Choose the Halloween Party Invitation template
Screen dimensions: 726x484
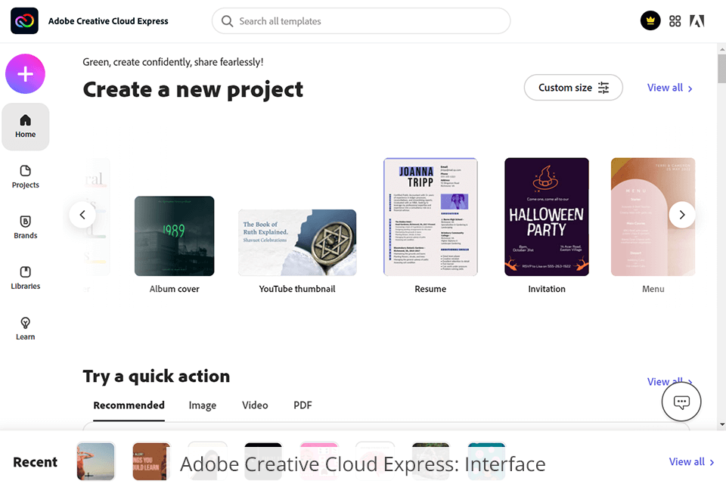click(x=547, y=217)
